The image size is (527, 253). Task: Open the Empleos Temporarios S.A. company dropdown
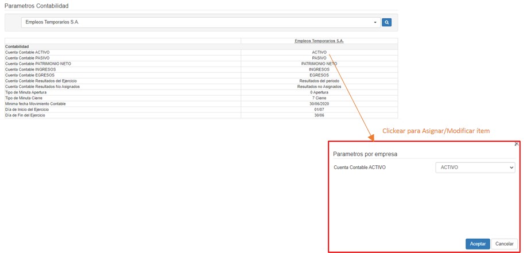tap(201, 22)
